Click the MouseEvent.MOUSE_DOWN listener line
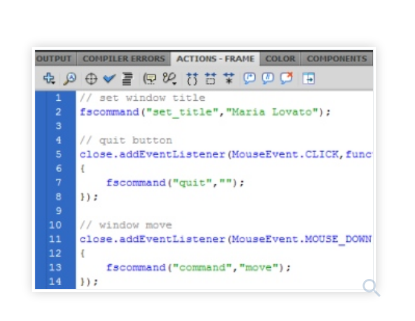The width and height of the screenshot is (415, 321). [226, 239]
